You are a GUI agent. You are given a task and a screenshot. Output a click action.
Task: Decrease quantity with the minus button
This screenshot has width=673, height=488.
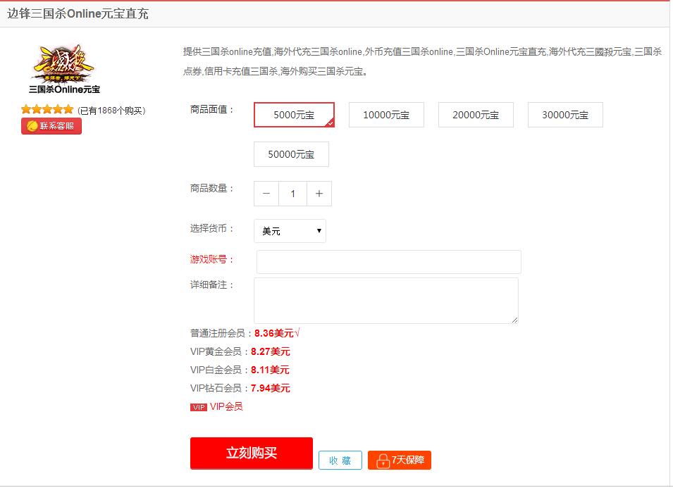[266, 194]
